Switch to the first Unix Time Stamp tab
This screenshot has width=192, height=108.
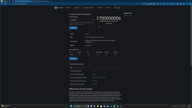[x=23, y=1]
